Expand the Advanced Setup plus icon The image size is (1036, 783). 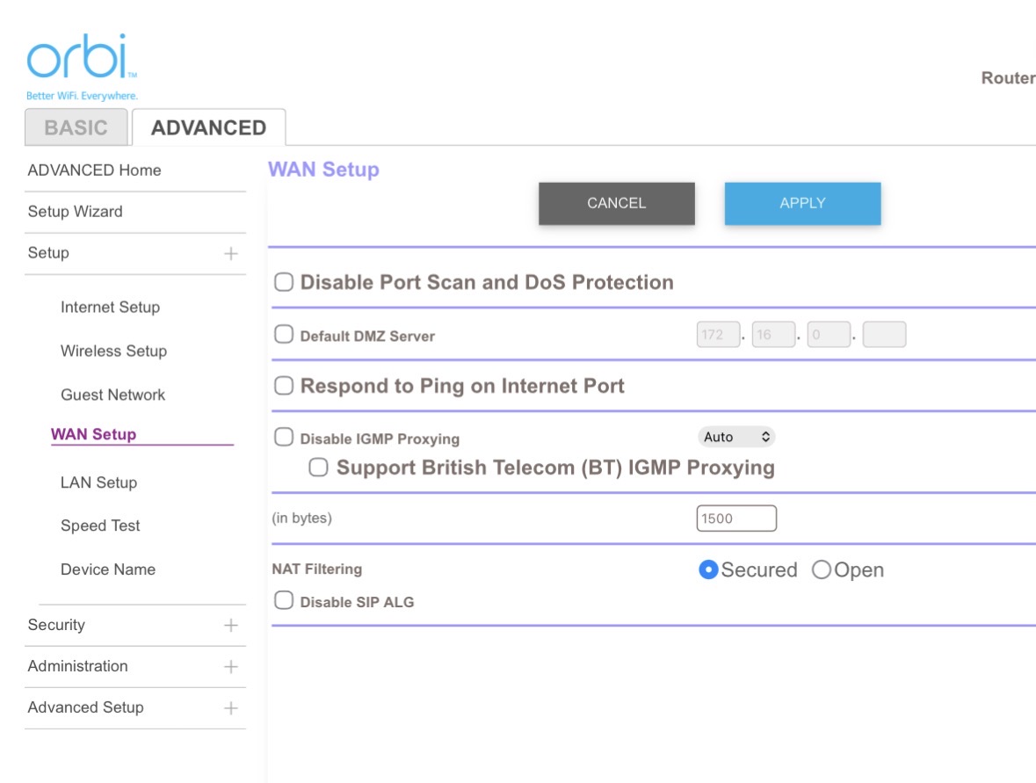click(x=230, y=708)
